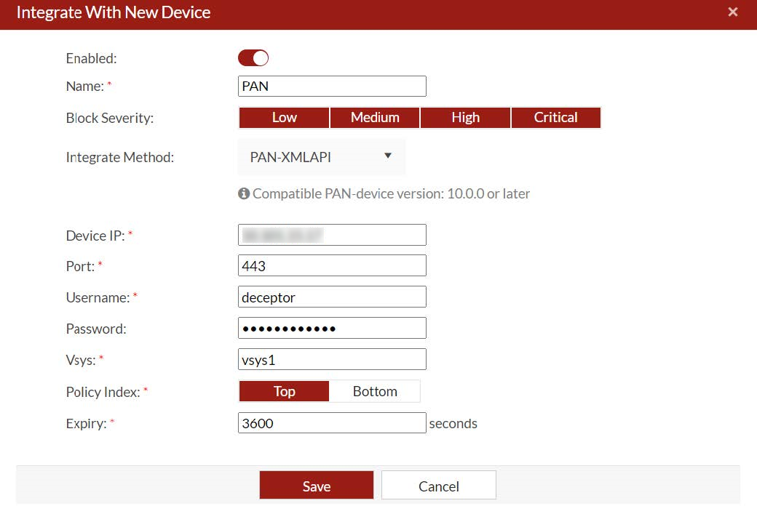Select the Port field showing 443
The width and height of the screenshot is (757, 506).
click(x=332, y=265)
